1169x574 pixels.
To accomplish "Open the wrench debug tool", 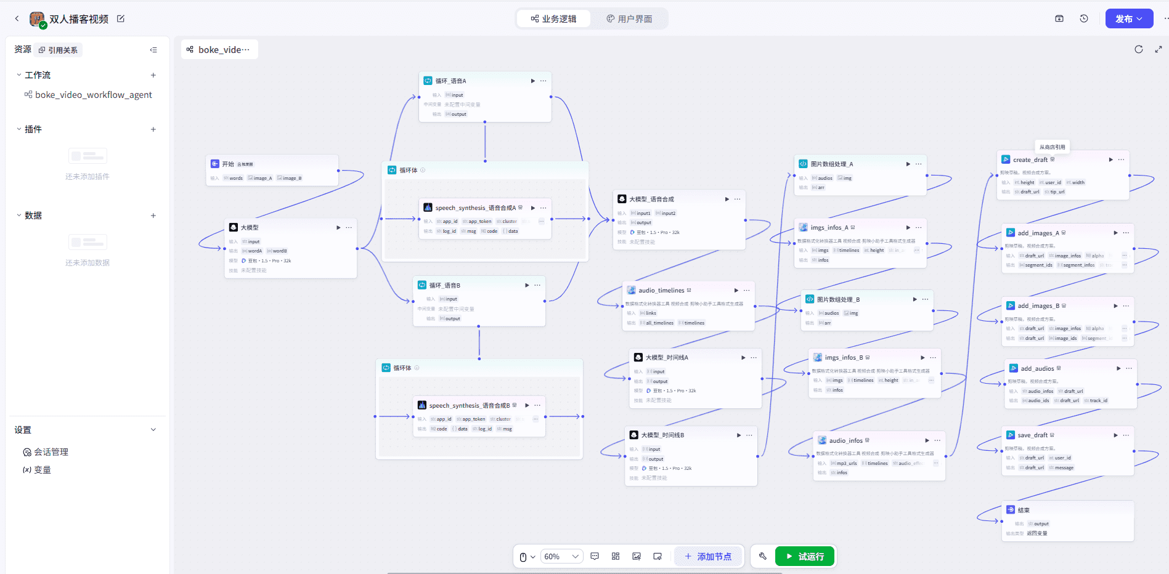I will point(762,556).
